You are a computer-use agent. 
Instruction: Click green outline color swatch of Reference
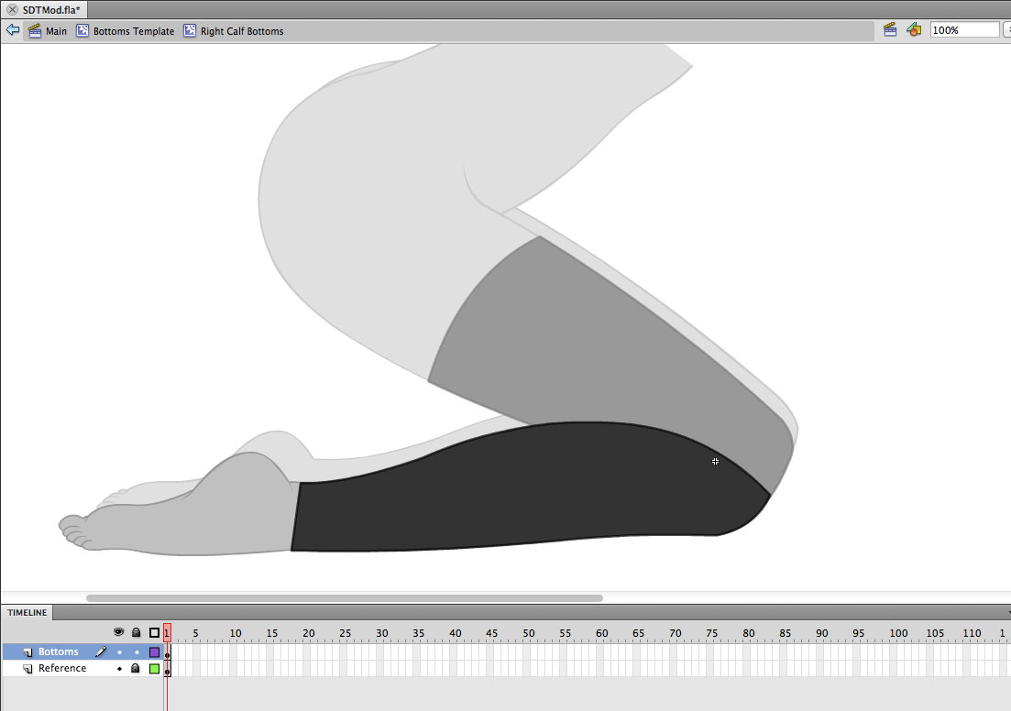click(x=154, y=669)
